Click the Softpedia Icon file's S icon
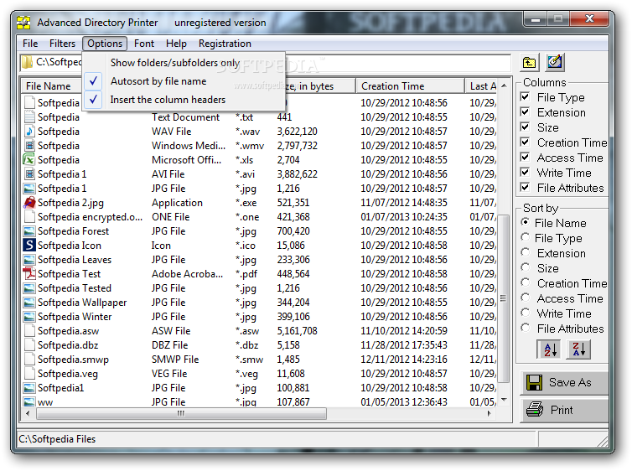Screen dimensions: 632x471 29,245
